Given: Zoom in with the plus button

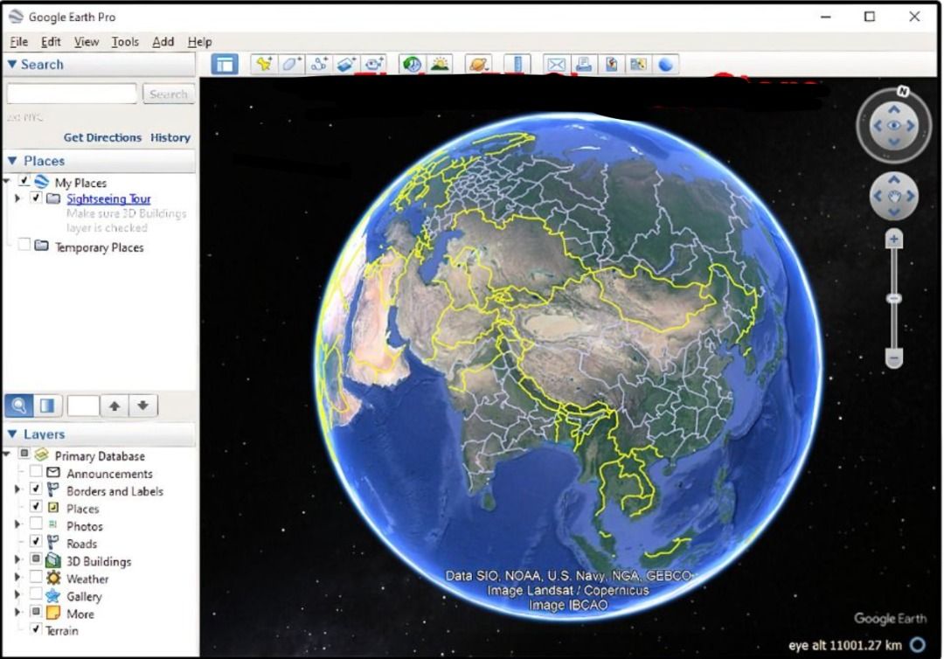Looking at the screenshot, I should point(894,239).
